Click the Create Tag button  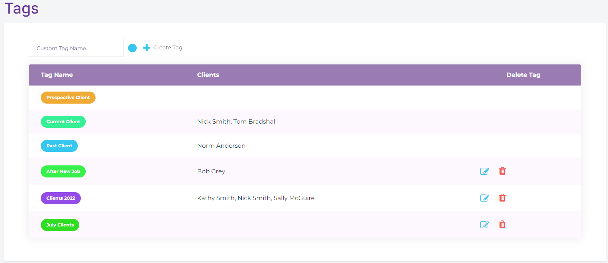(x=163, y=48)
